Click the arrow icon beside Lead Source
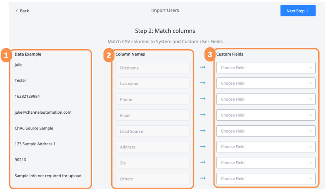The height and width of the screenshot is (190, 325). tap(203, 131)
